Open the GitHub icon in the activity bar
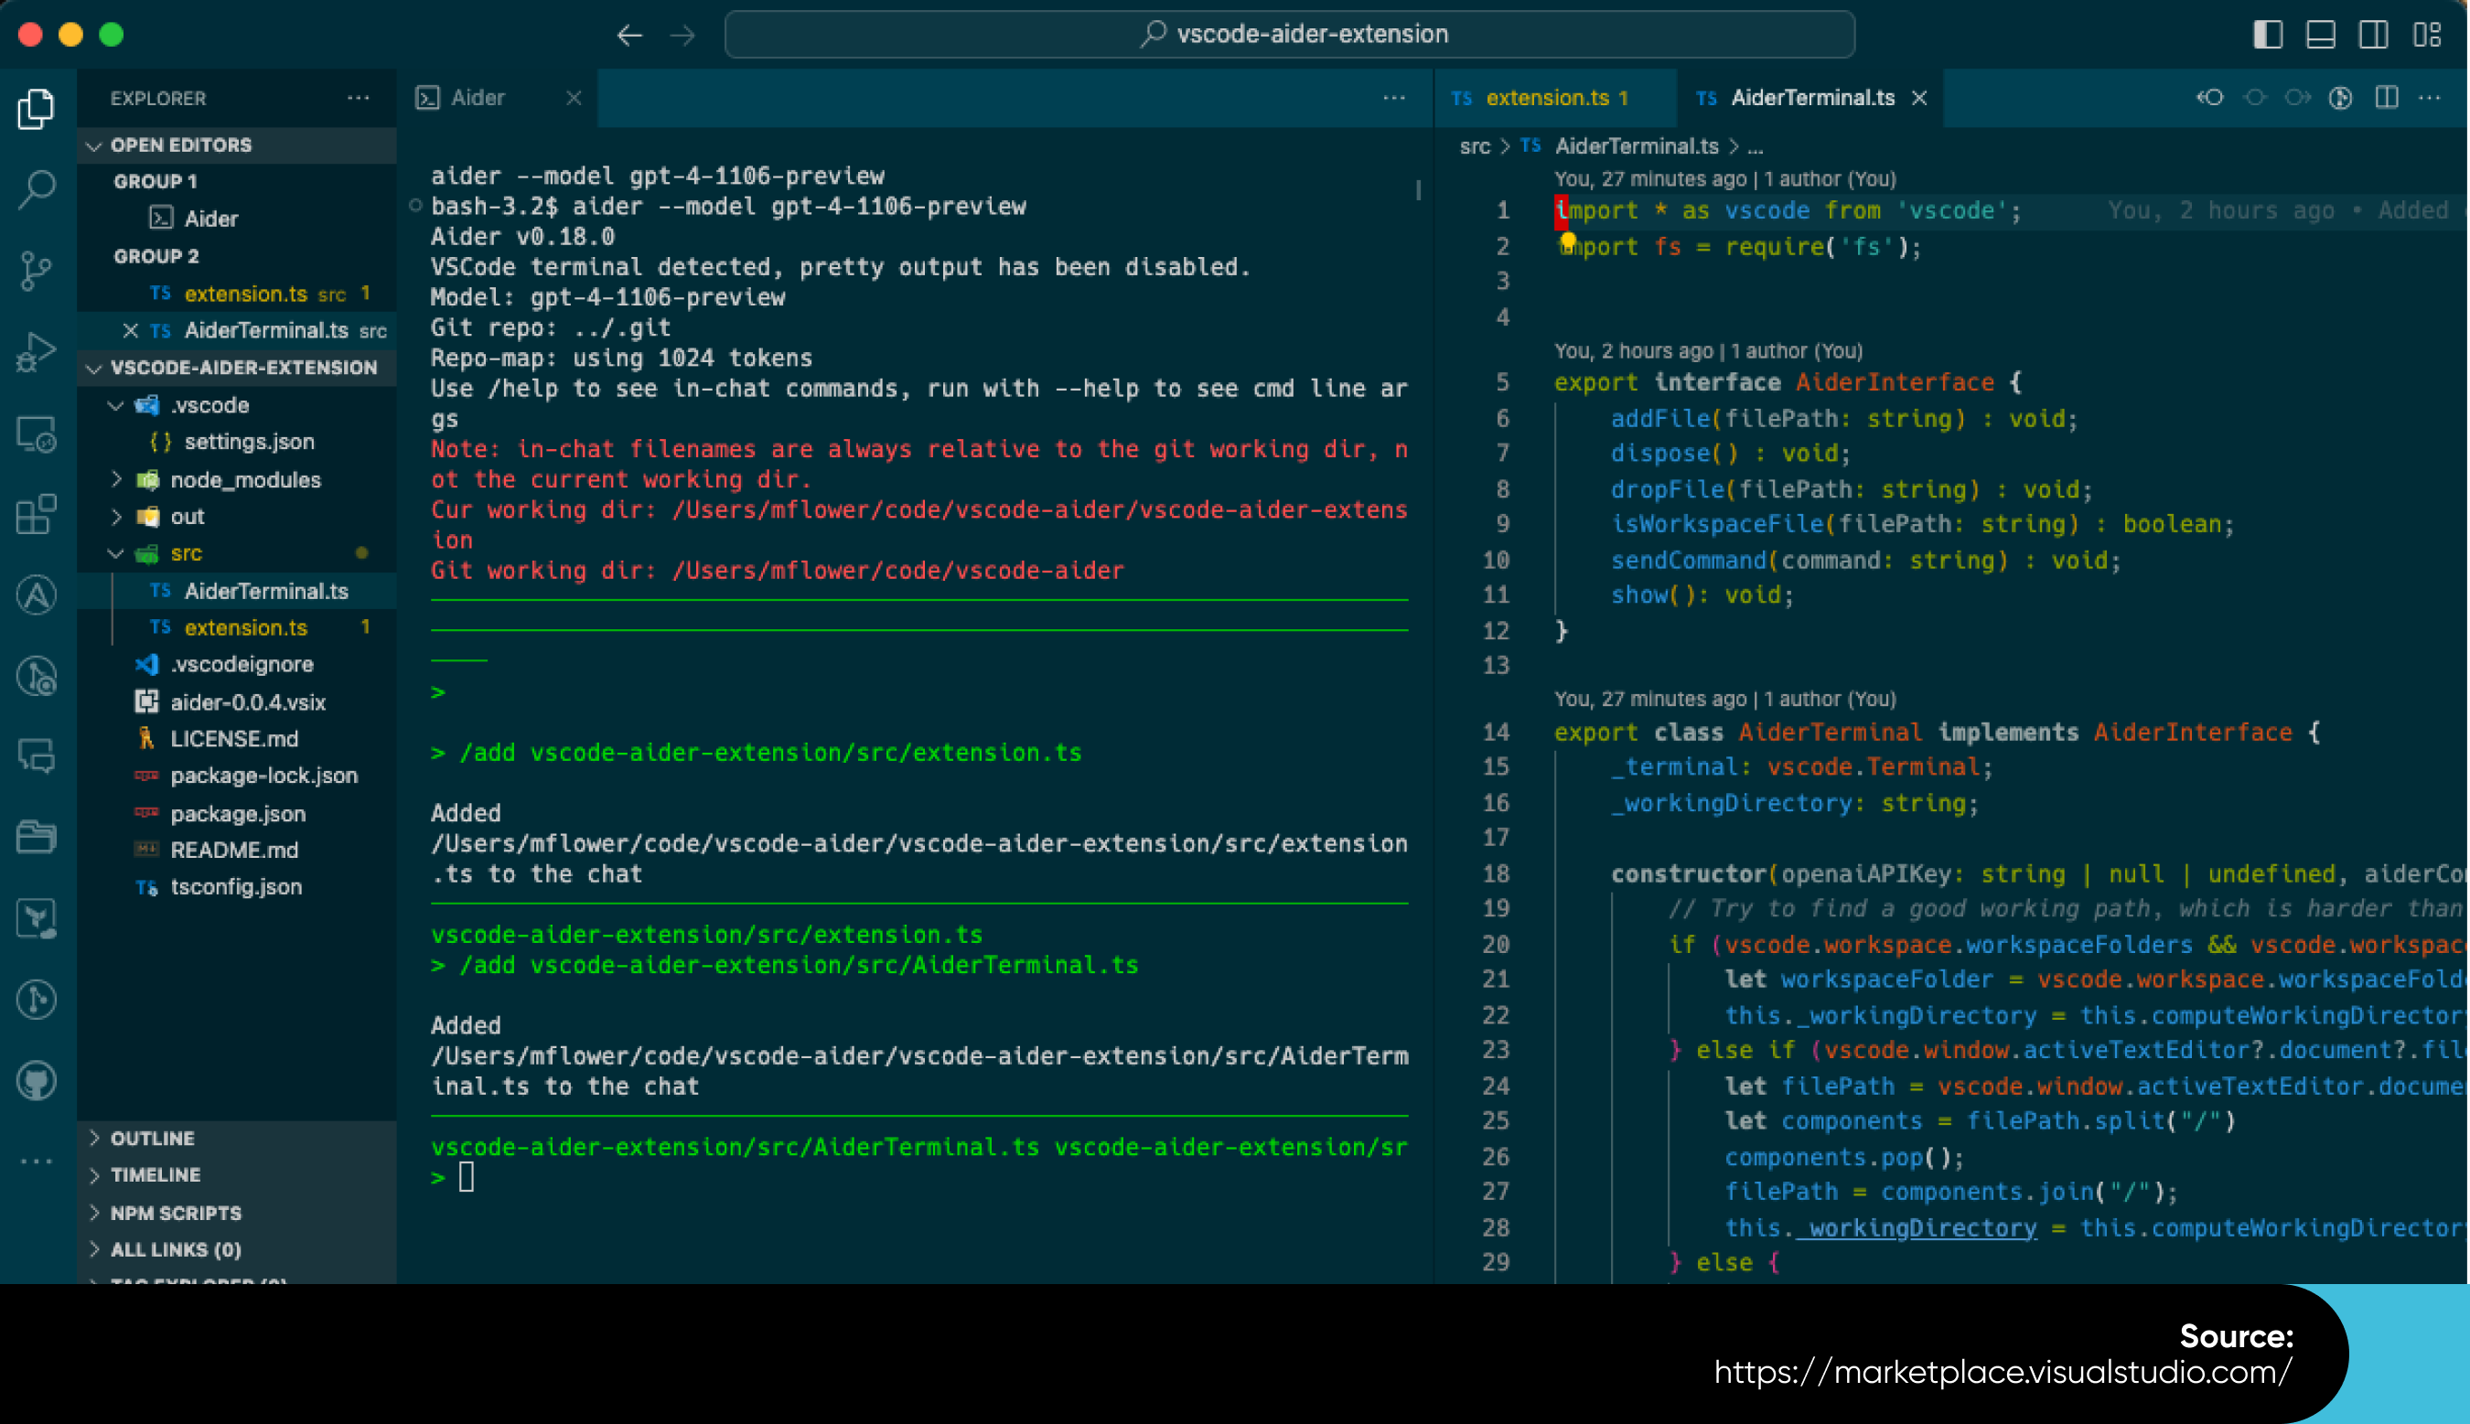The width and height of the screenshot is (2470, 1424). point(37,1081)
